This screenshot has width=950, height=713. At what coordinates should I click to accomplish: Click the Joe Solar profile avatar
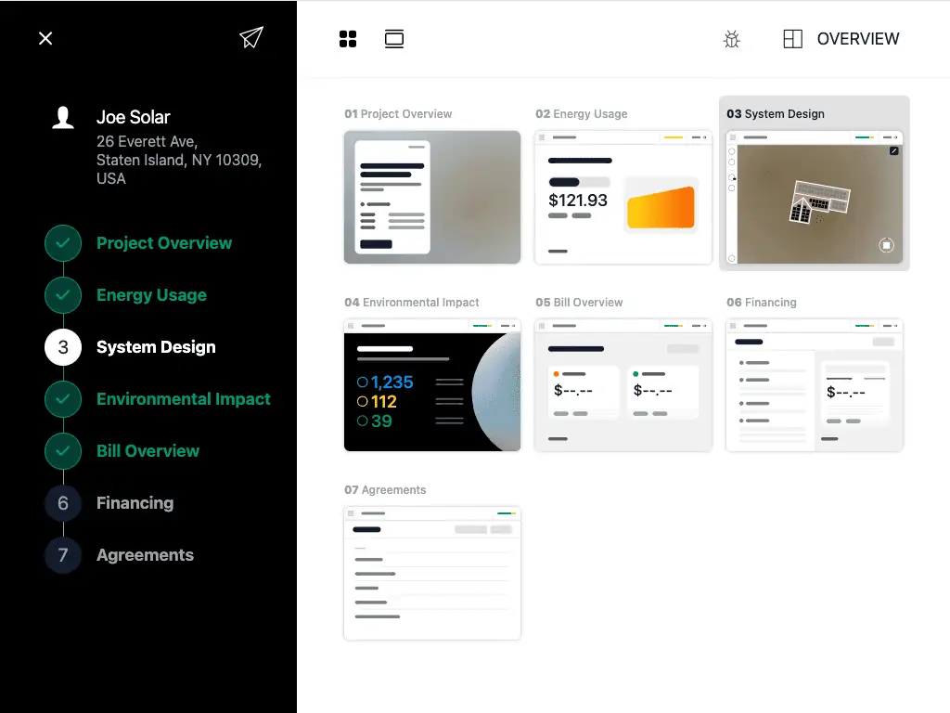click(63, 118)
